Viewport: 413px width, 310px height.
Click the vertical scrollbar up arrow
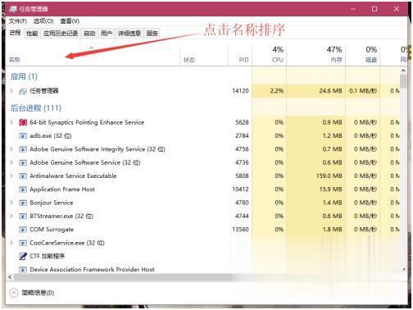tap(403, 71)
